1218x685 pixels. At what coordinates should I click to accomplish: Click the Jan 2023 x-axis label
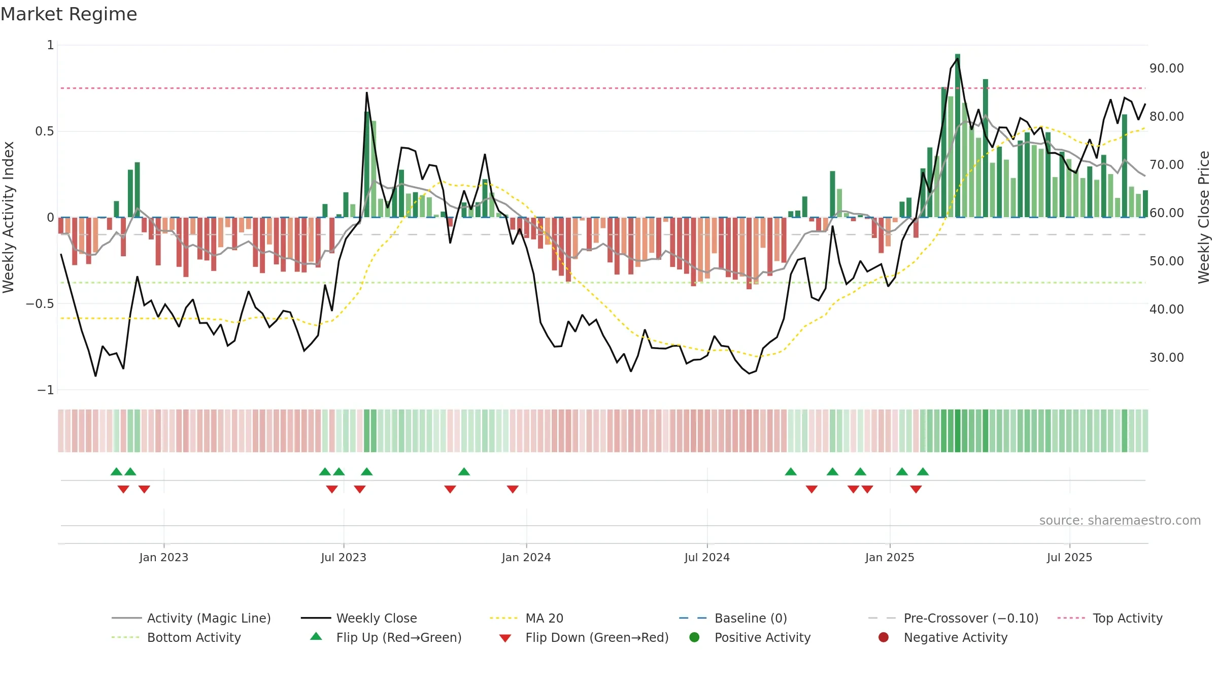click(164, 557)
